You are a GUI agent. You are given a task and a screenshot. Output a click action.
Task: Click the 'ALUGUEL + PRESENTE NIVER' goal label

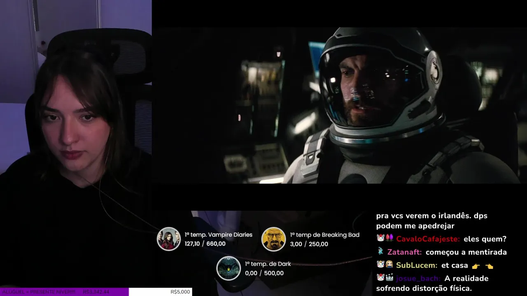(x=38, y=292)
